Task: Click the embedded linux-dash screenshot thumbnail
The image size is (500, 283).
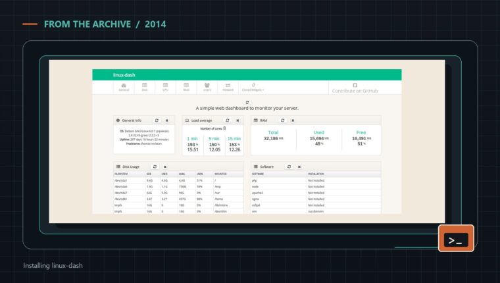Action: (x=247, y=141)
